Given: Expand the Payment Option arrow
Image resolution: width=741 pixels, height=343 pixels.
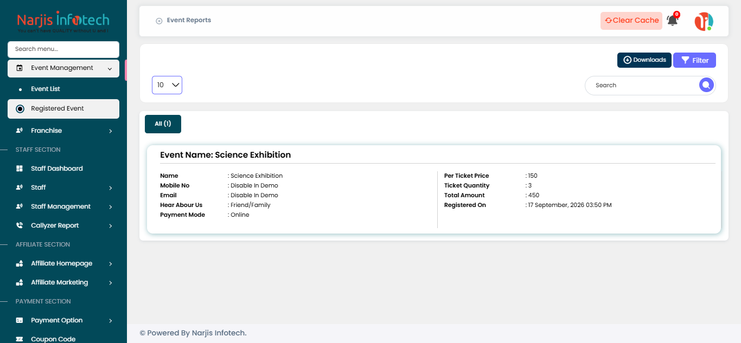Looking at the screenshot, I should point(110,320).
